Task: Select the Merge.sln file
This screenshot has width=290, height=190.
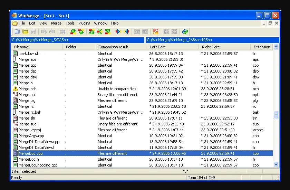Action: 27,118
